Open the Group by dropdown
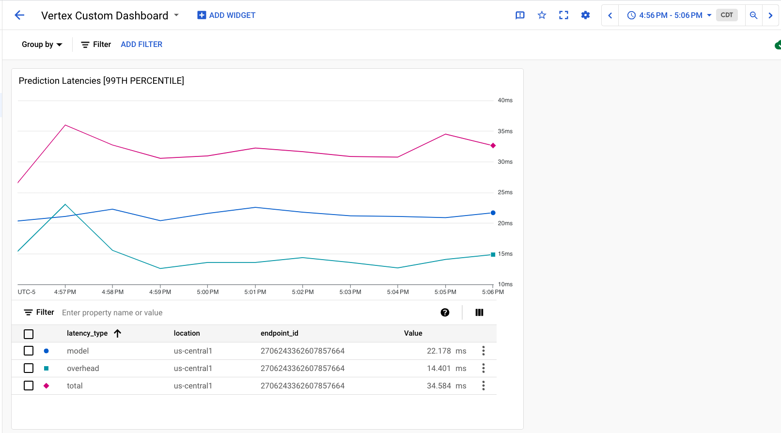 coord(42,45)
